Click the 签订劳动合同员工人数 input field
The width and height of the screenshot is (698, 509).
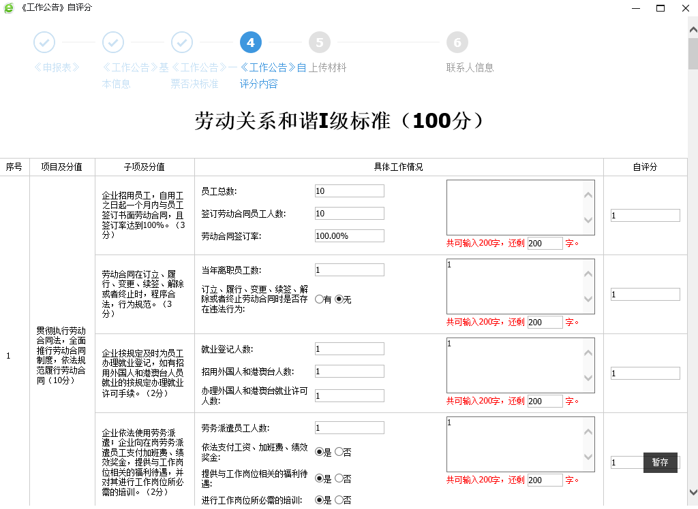click(x=350, y=214)
